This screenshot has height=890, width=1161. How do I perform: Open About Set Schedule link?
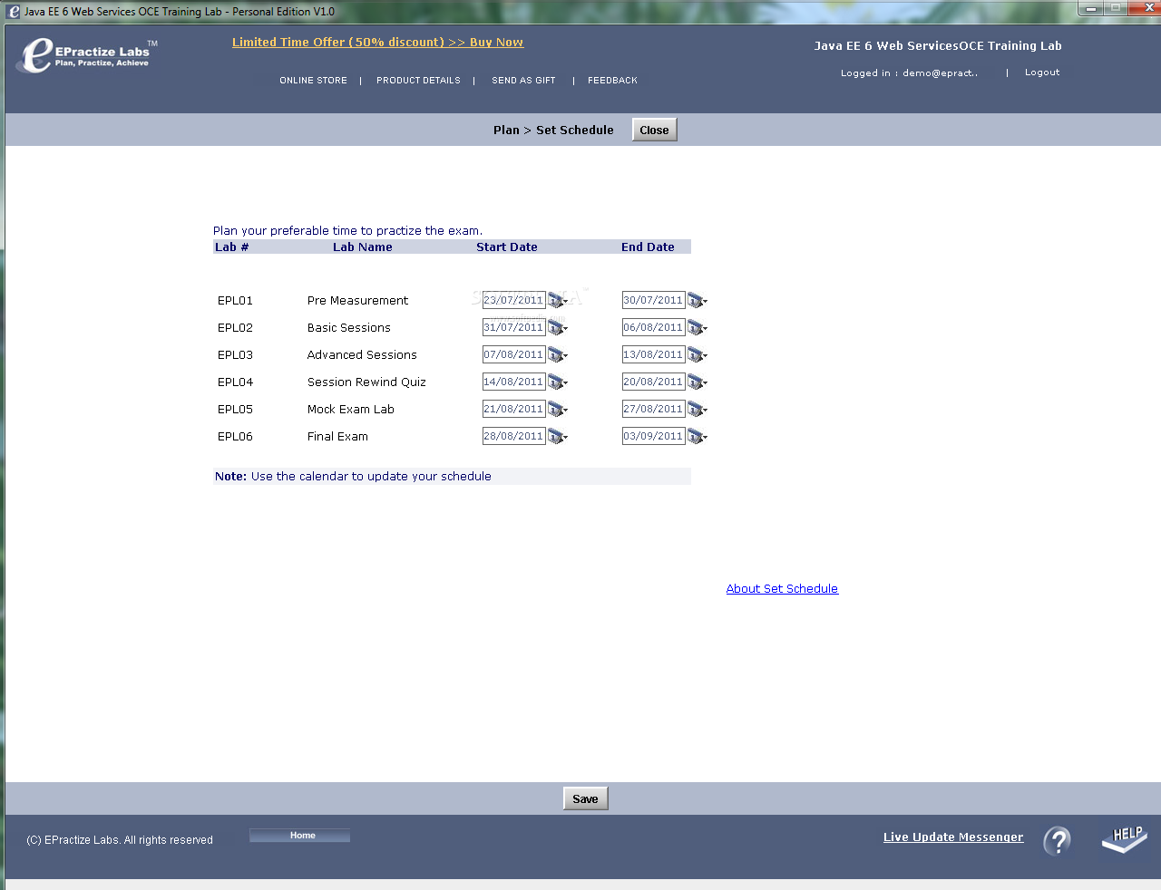click(x=782, y=589)
